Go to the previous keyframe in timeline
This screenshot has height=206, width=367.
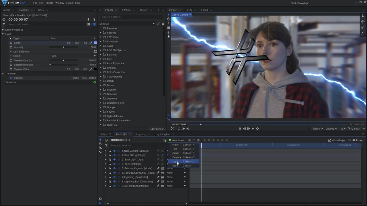coord(190,140)
